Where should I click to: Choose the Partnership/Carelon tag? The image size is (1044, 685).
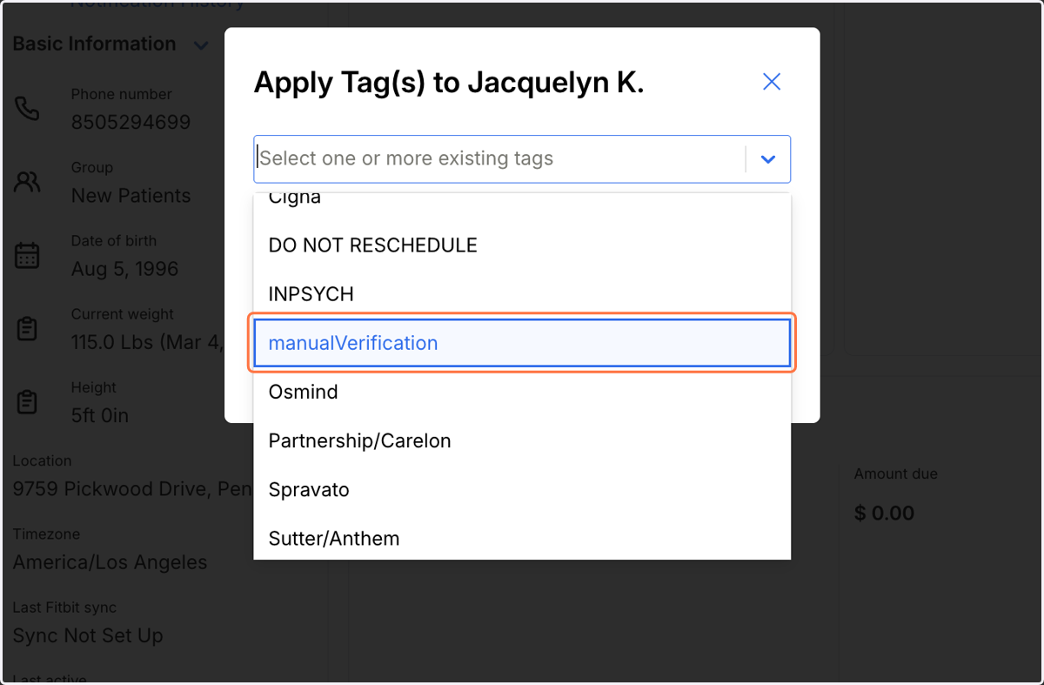coord(522,440)
